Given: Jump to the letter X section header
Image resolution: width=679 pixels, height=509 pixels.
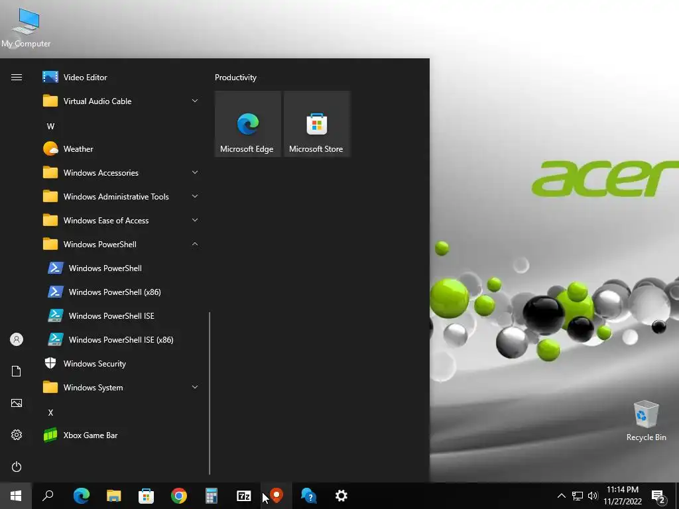Looking at the screenshot, I should pyautogui.click(x=50, y=413).
